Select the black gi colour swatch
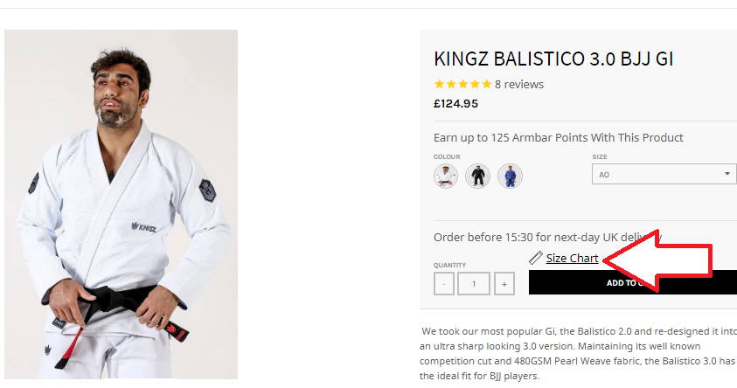The height and width of the screenshot is (388, 737). pyautogui.click(x=477, y=177)
